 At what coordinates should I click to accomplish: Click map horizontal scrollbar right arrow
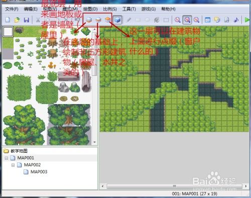tap(245, 186)
